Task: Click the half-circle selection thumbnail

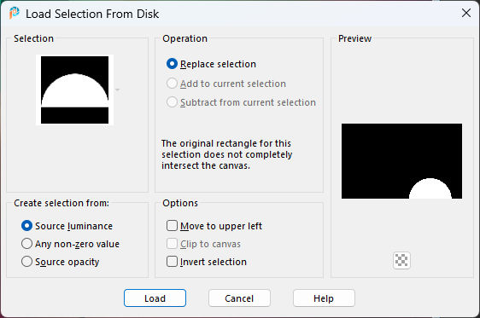Action: [74, 90]
